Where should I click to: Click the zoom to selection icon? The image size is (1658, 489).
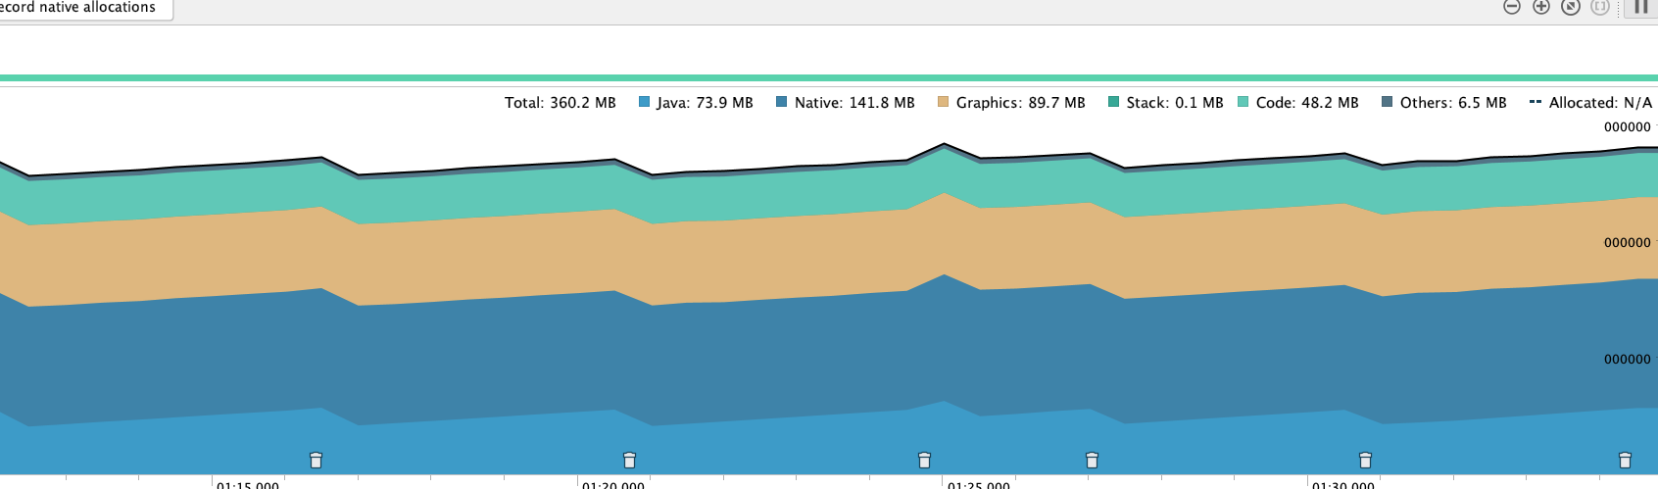1600,7
